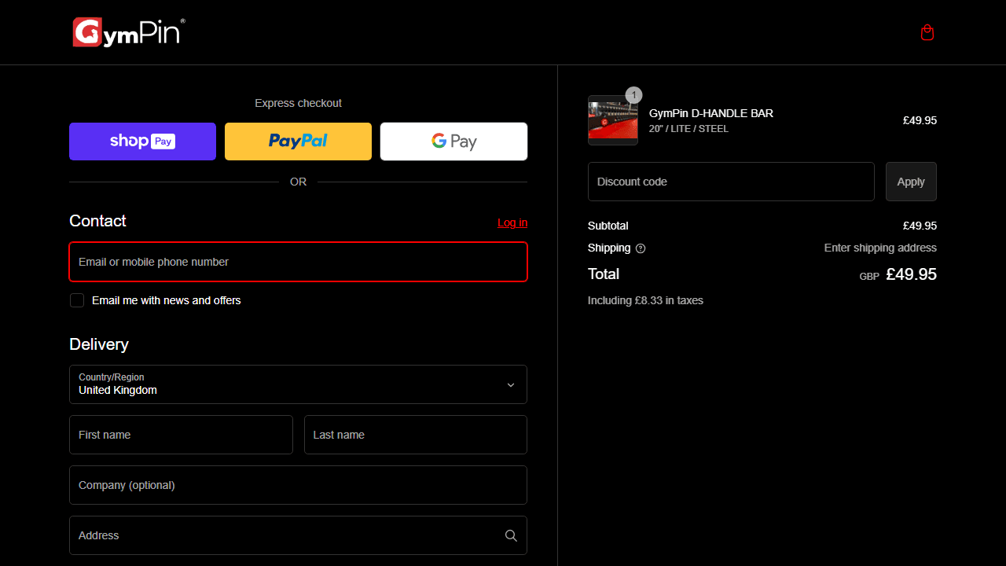Image resolution: width=1006 pixels, height=566 pixels.
Task: Pay with Google Pay express checkout
Action: (453, 141)
